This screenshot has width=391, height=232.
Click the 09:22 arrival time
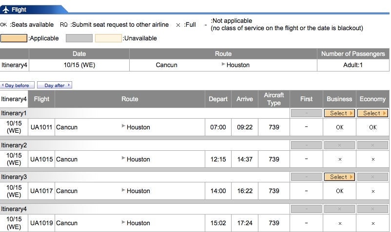[244, 127]
